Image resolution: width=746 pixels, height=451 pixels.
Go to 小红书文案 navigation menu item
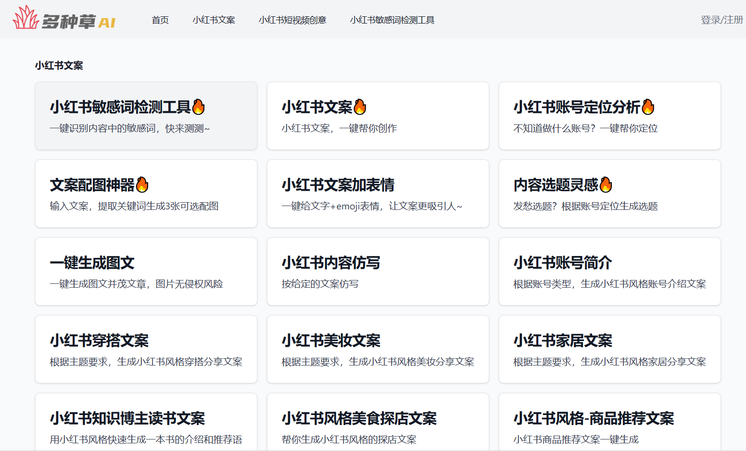(x=214, y=20)
